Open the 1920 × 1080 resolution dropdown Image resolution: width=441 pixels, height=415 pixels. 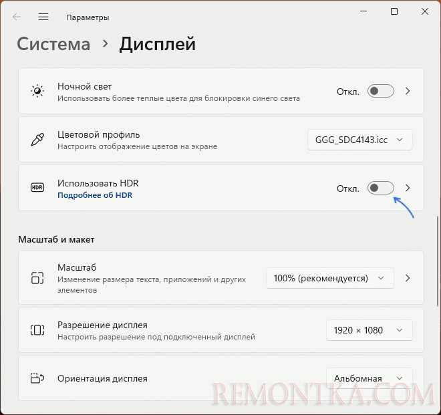(370, 330)
